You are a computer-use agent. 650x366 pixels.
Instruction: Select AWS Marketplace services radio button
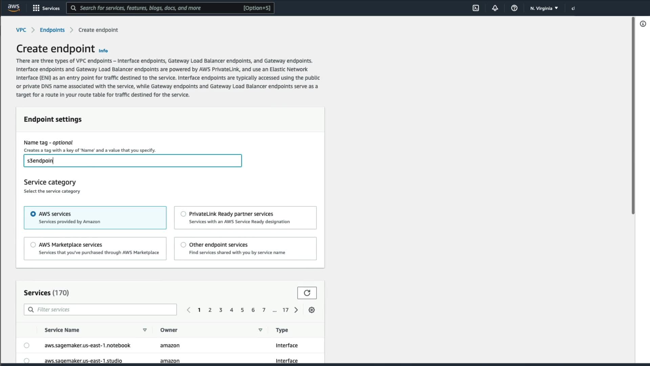point(33,245)
